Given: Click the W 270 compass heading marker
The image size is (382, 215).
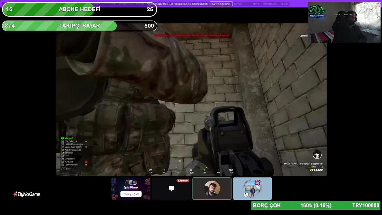Looking at the screenshot, I should [191, 171].
